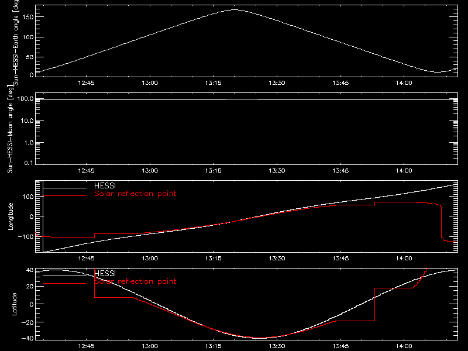Click 14:00 under the Longitude plot
Image resolution: width=468 pixels, height=351 pixels.
[404, 258]
